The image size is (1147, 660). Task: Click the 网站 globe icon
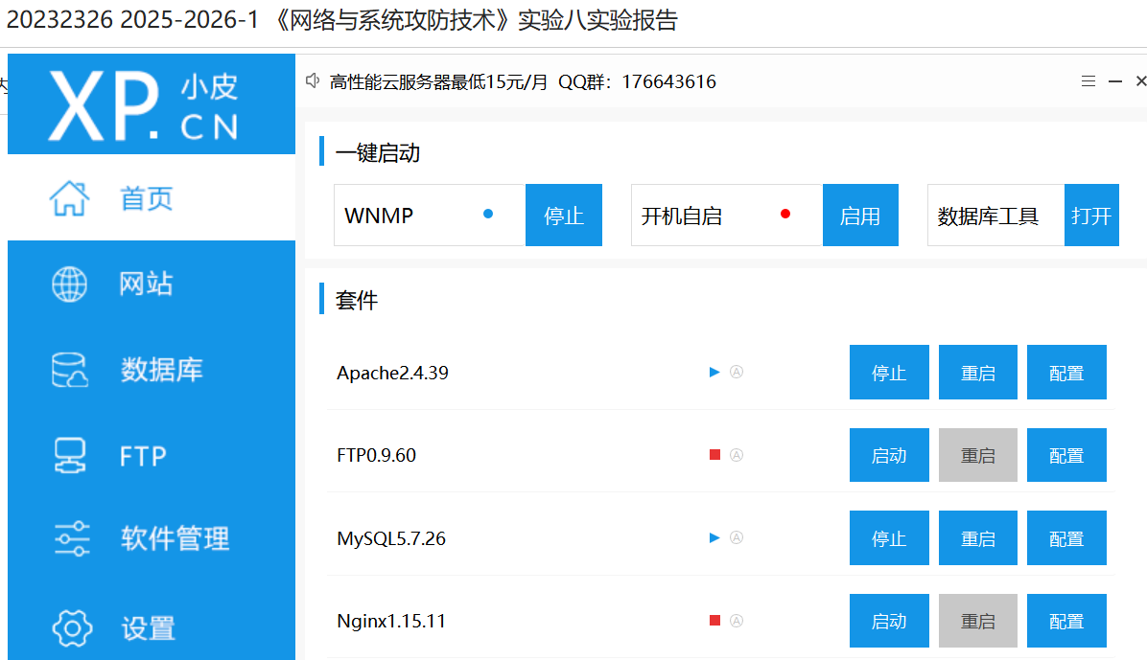coord(69,284)
